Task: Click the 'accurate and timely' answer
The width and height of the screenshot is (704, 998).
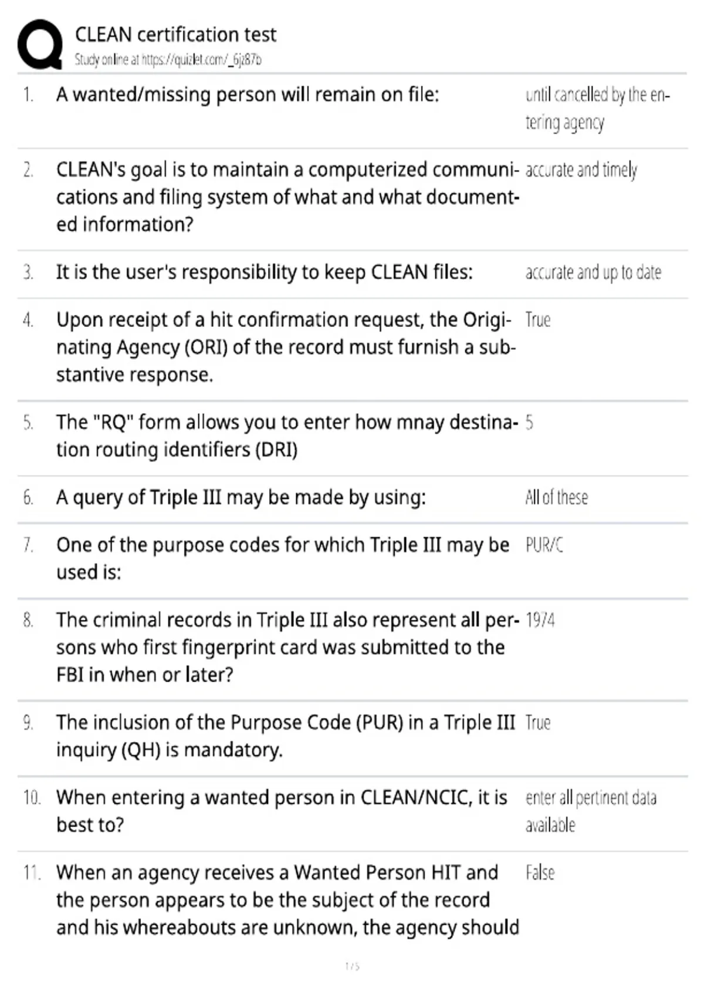Action: (x=581, y=170)
